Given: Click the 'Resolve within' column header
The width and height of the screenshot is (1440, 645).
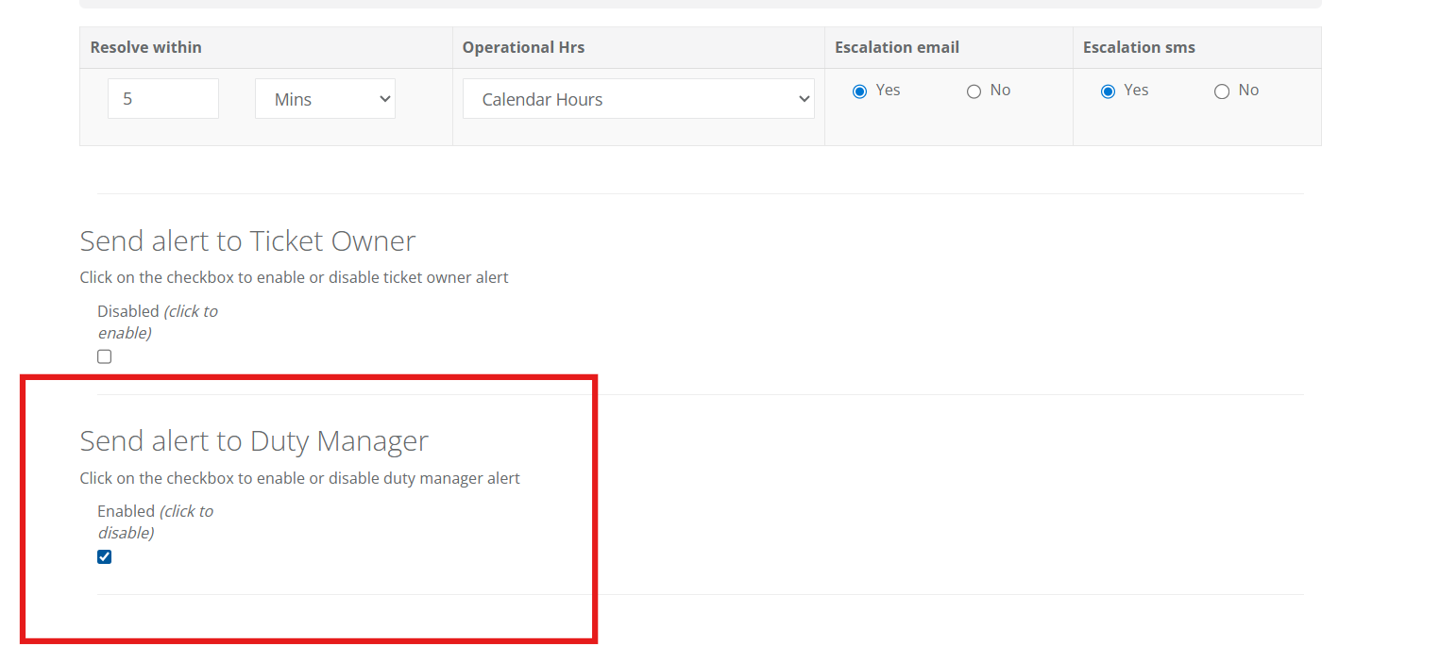Looking at the screenshot, I should (146, 47).
